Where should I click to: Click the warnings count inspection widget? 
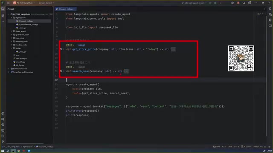point(259,14)
